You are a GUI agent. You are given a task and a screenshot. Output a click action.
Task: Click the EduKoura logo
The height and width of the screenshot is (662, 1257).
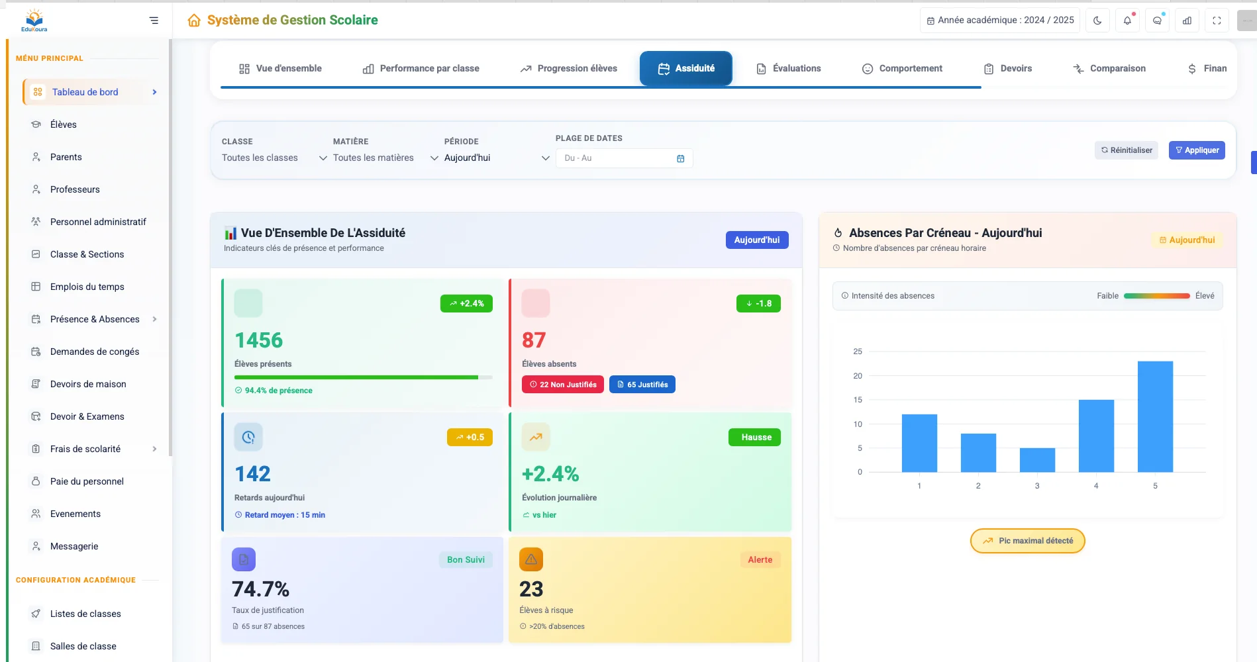pos(34,21)
